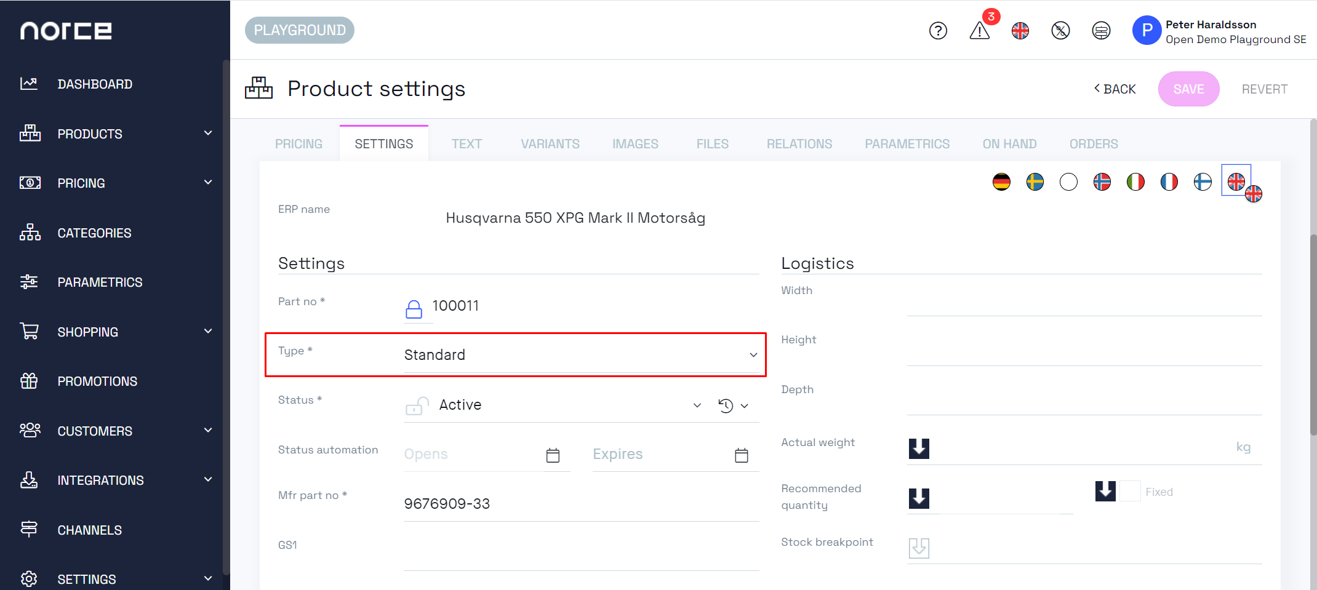Open the help question mark icon

click(x=938, y=30)
